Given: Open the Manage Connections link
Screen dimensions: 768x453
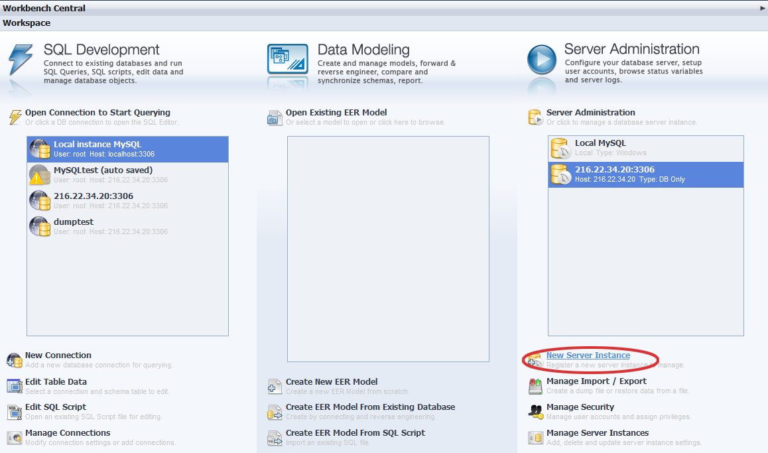Looking at the screenshot, I should tap(68, 433).
